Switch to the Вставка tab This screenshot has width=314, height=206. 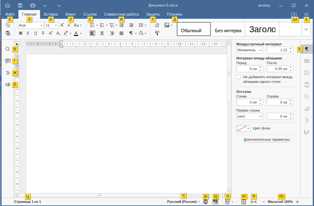(51, 14)
